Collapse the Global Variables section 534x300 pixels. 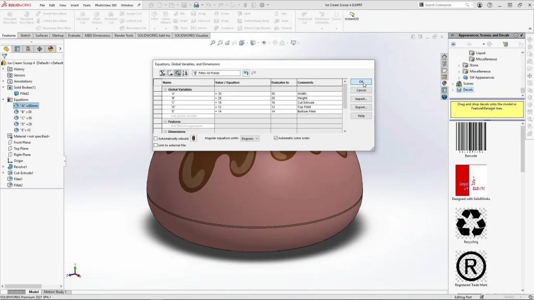point(165,90)
